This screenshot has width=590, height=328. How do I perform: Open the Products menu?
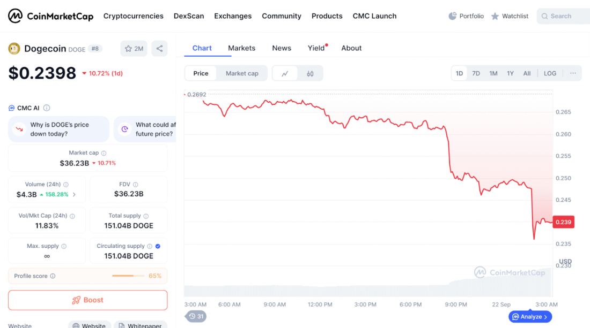pos(327,16)
